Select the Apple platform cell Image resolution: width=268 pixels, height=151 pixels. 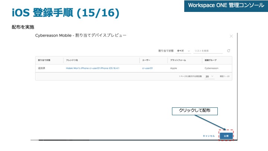click(173, 68)
